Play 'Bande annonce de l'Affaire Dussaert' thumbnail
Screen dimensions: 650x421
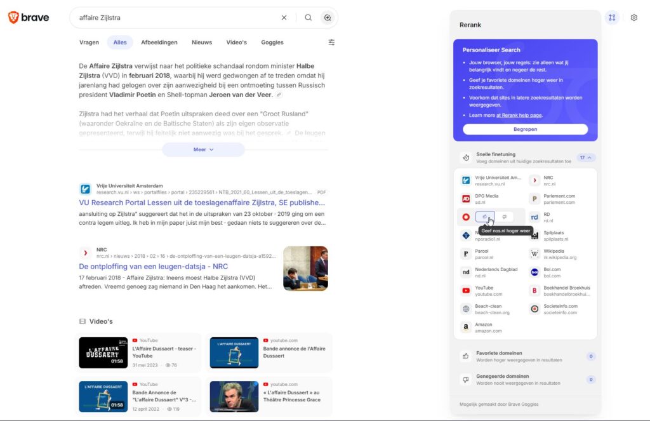(x=234, y=352)
